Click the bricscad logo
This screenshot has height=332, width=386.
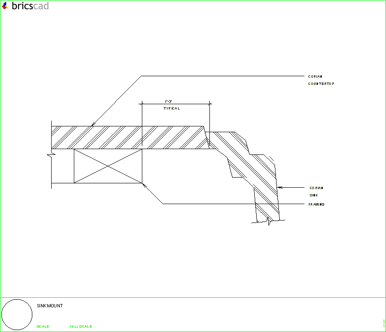pos(25,6)
